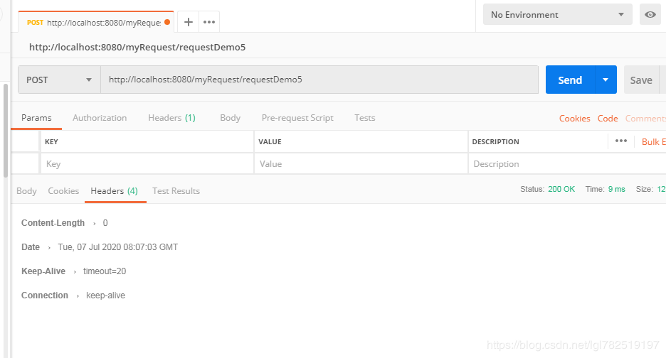Click the Save button

(x=641, y=80)
